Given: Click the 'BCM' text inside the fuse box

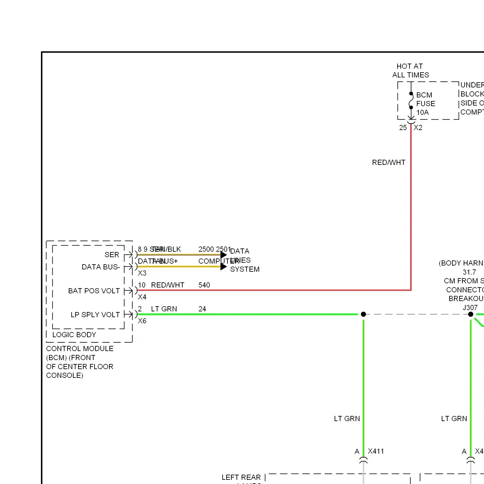Looking at the screenshot, I should pyautogui.click(x=424, y=95).
